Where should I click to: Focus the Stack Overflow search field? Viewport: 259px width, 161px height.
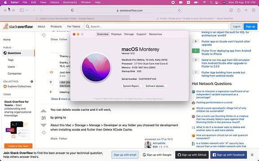coord(156,26)
